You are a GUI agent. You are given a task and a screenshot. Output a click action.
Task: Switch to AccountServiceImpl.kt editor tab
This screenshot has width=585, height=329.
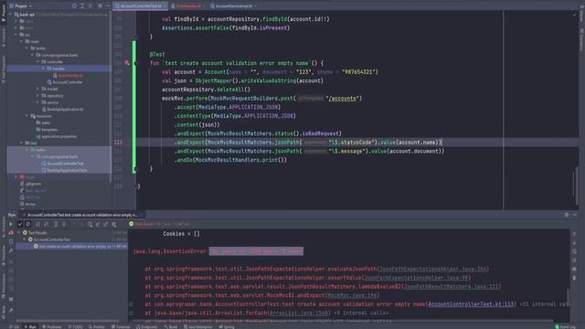click(234, 5)
